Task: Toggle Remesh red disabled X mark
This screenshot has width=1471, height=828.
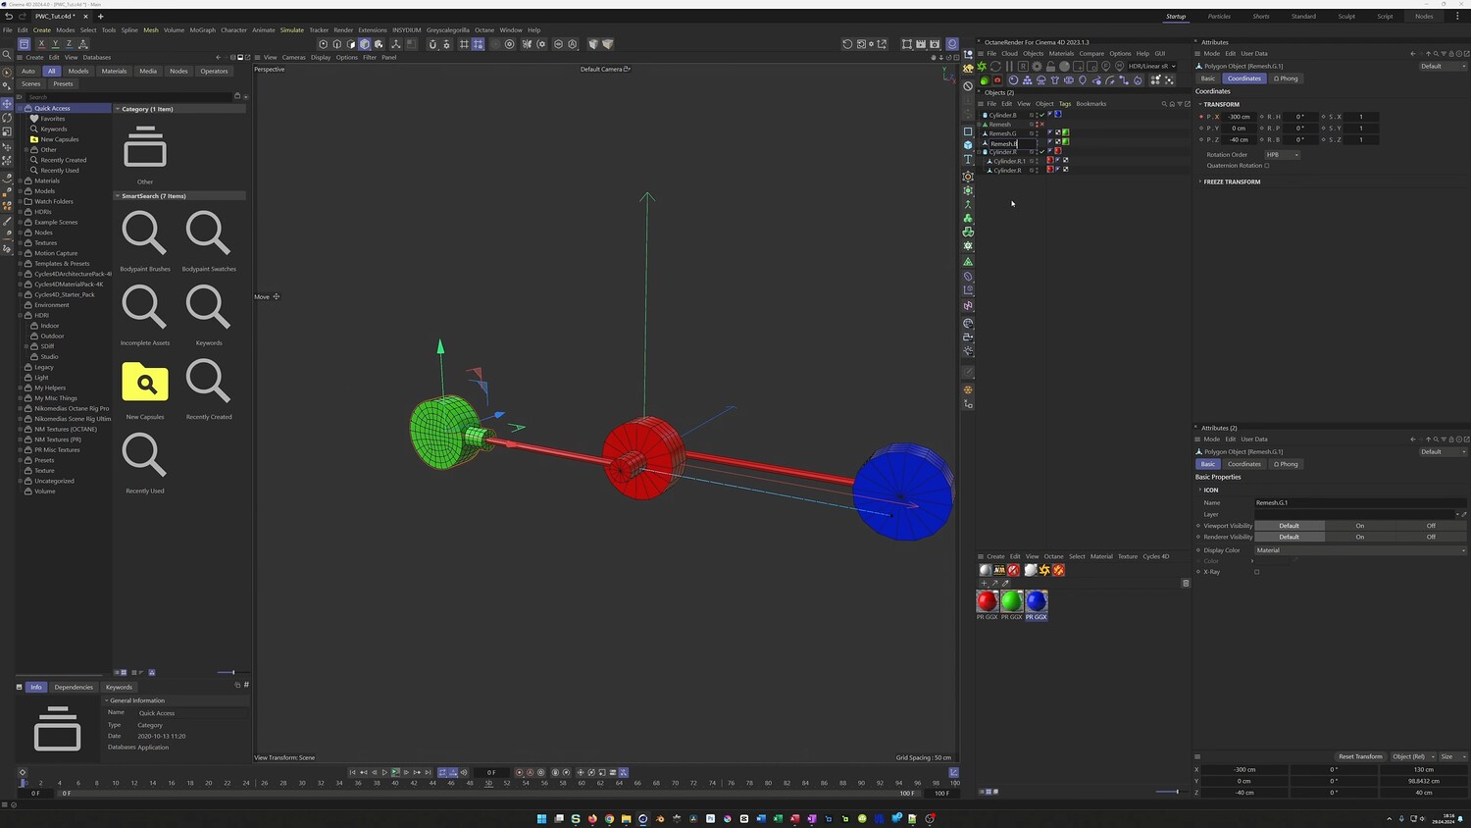Action: pyautogui.click(x=1041, y=125)
